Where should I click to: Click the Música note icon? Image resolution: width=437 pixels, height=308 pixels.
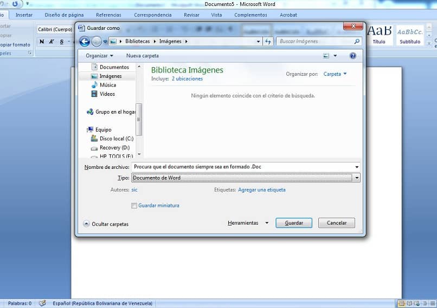point(94,85)
